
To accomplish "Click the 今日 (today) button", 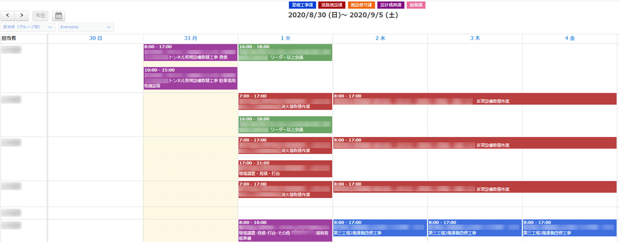I will (x=40, y=16).
